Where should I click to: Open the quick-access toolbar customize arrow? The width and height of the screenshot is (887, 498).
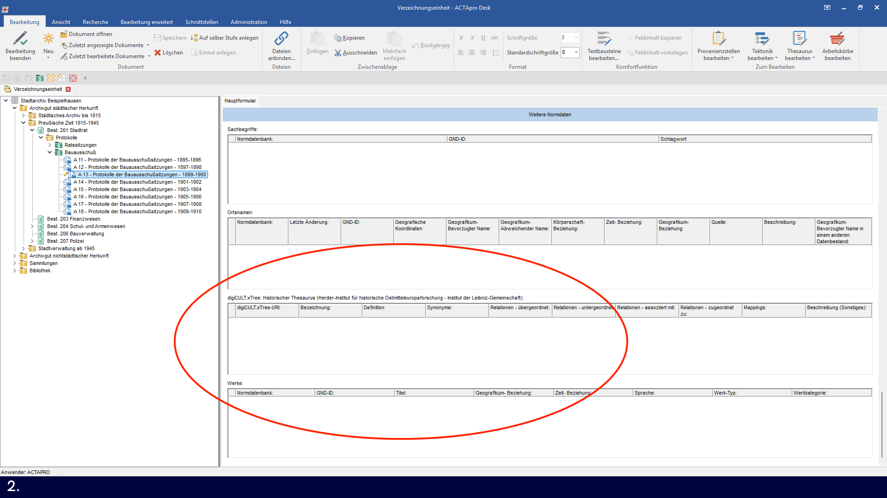pos(85,78)
